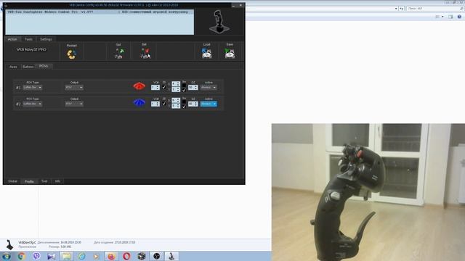Open the Windows Start menu

tap(7, 256)
